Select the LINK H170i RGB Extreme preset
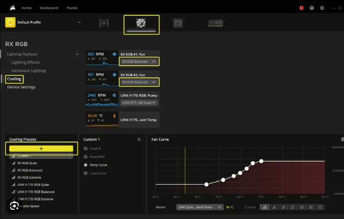The image size is (344, 219). click(x=35, y=199)
